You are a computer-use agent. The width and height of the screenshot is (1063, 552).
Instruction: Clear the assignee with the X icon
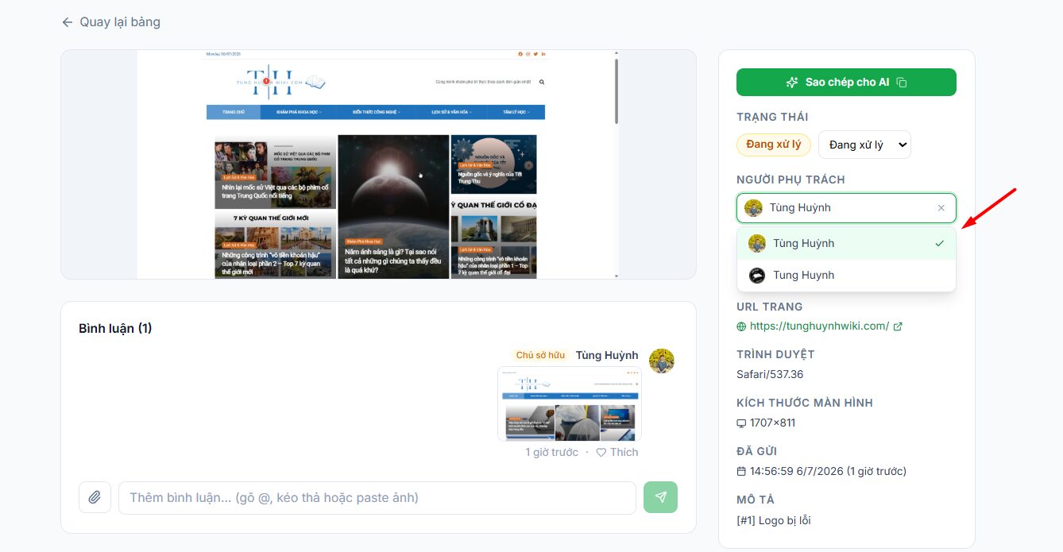pos(941,208)
